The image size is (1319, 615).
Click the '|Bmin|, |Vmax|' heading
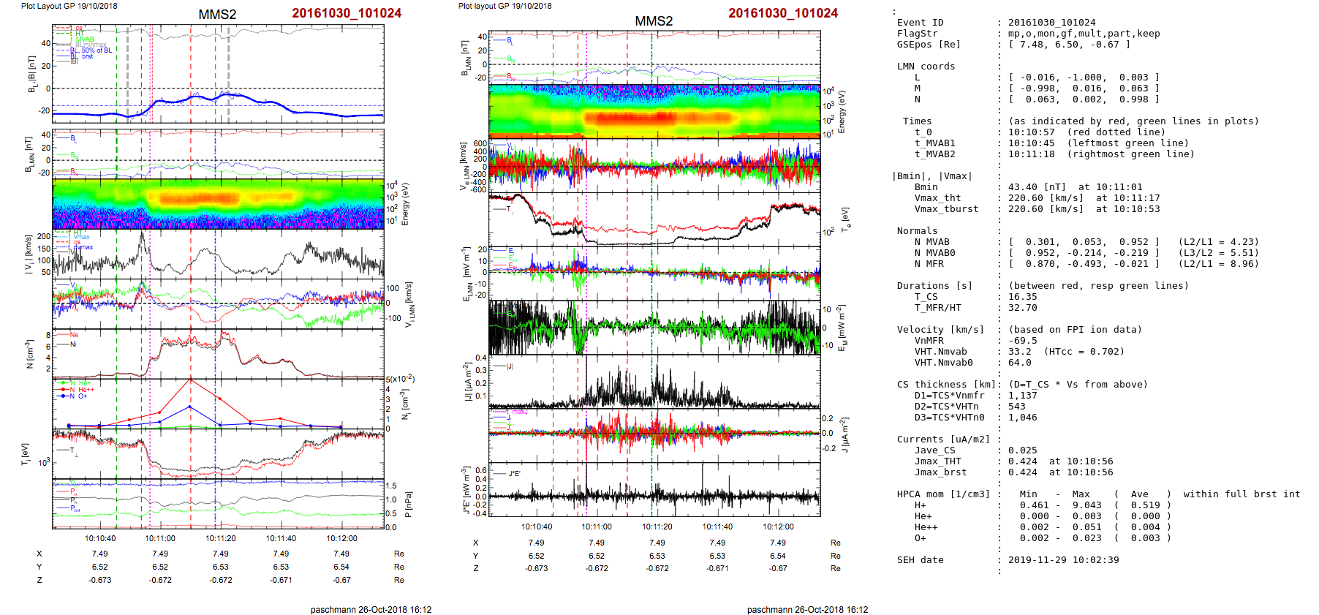click(931, 176)
